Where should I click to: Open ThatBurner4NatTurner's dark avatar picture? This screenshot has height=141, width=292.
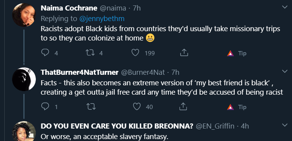(x=24, y=79)
